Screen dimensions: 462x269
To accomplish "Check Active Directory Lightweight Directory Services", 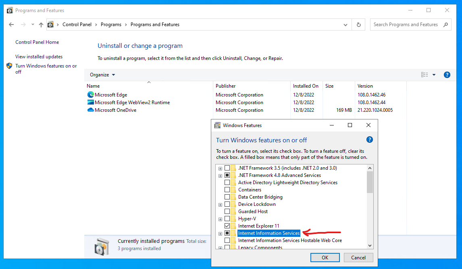I will click(x=227, y=182).
